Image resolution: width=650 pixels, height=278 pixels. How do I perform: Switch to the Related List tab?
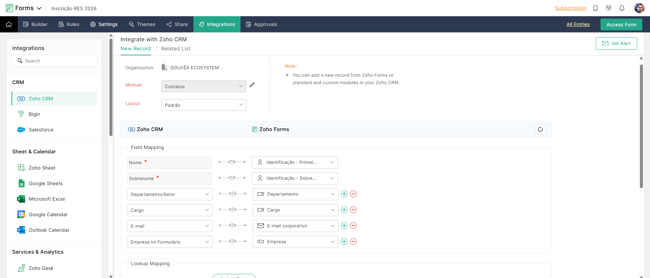click(x=175, y=49)
